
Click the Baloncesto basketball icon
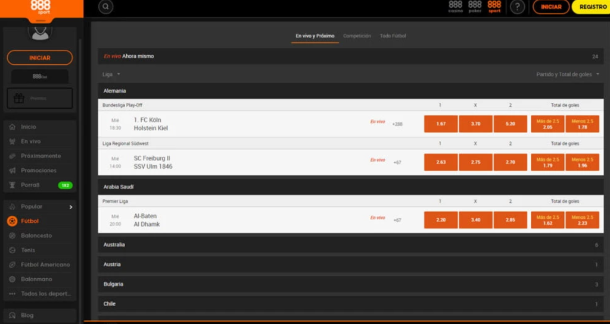12,235
